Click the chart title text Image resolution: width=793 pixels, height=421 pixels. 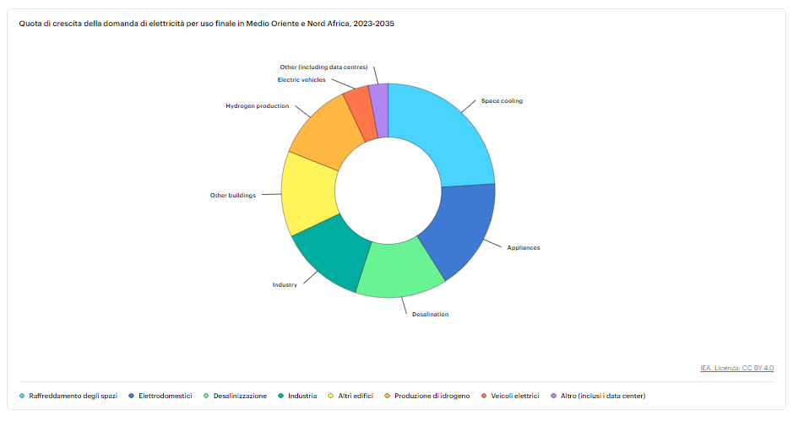coord(207,24)
